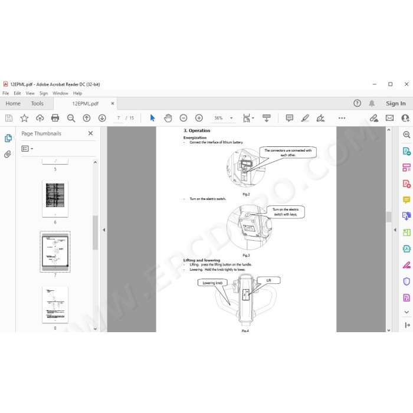Show more tools ellipsis
This screenshot has width=413, height=413.
(342, 118)
